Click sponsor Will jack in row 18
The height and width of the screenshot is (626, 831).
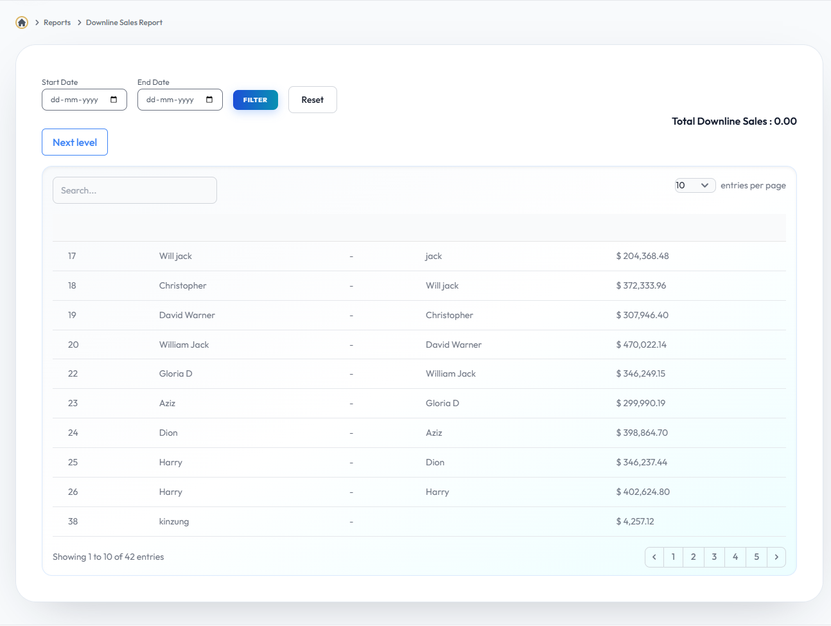[x=442, y=285]
